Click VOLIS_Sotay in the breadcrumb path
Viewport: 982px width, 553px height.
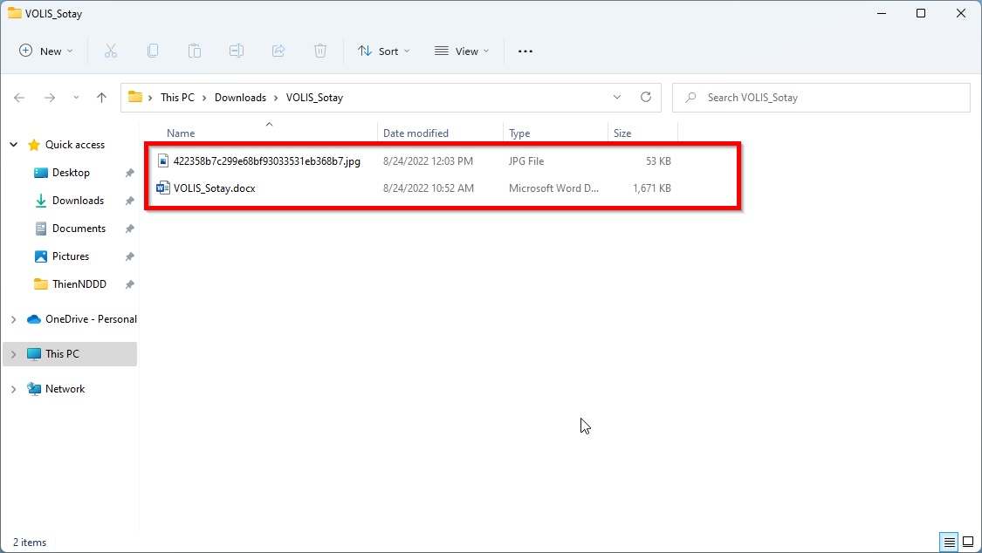tap(314, 98)
